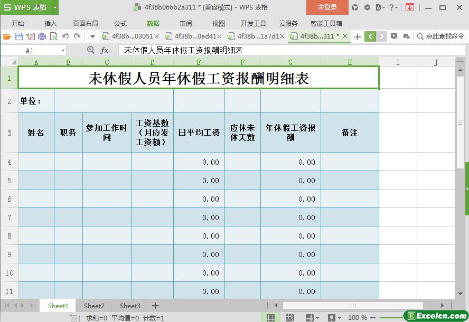Click the fx insert function icon
Screen dimensions: 469x322
[x=105, y=50]
